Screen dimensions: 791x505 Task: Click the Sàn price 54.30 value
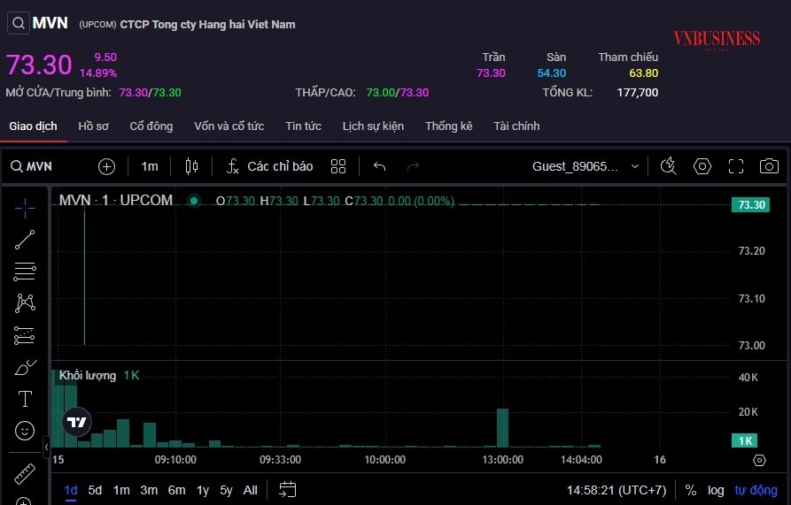tap(551, 73)
